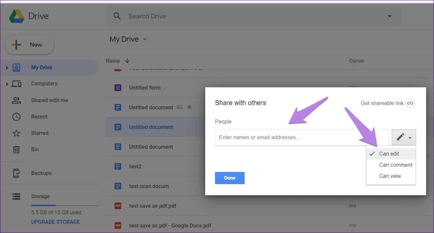Click the Recent clock icon
Screen dimensions: 434x233
coord(16,117)
